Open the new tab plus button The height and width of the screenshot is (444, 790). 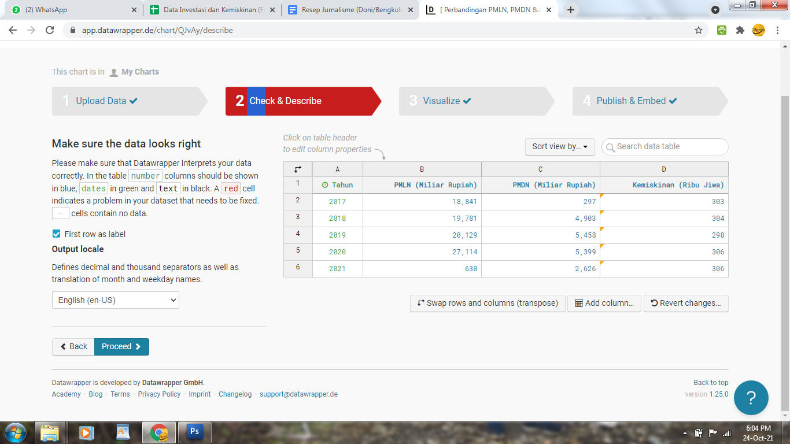tap(571, 10)
